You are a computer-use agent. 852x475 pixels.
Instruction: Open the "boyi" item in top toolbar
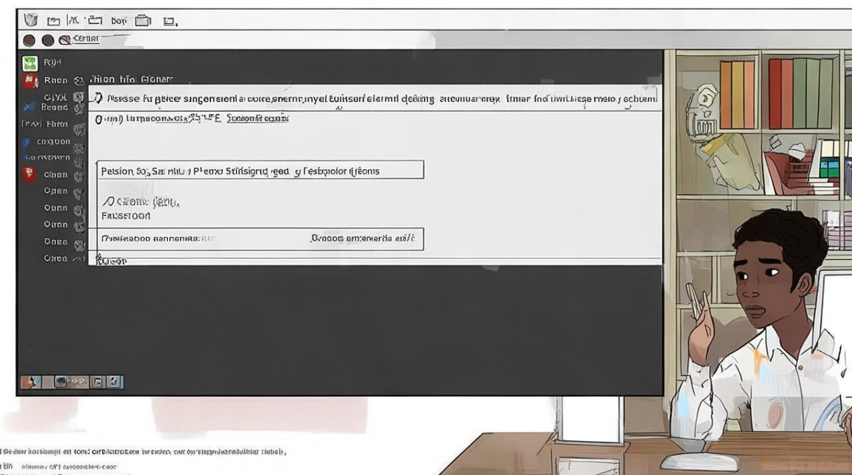click(119, 21)
